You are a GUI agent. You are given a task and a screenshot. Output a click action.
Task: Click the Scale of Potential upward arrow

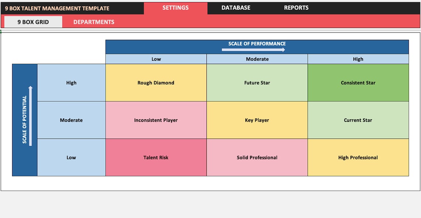tap(30, 116)
